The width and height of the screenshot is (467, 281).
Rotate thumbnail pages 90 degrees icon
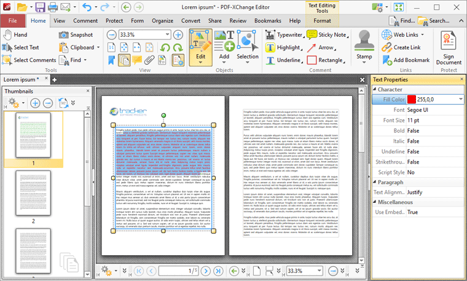click(63, 103)
